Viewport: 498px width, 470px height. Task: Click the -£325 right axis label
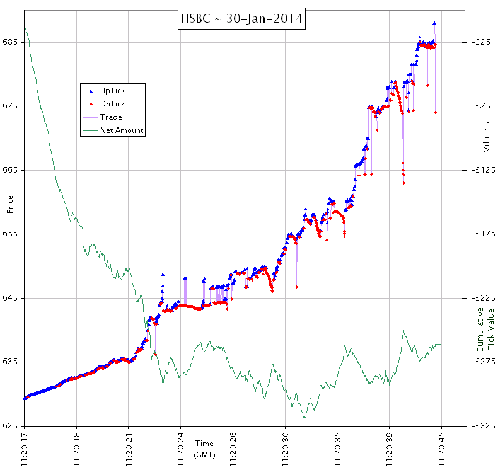483,425
